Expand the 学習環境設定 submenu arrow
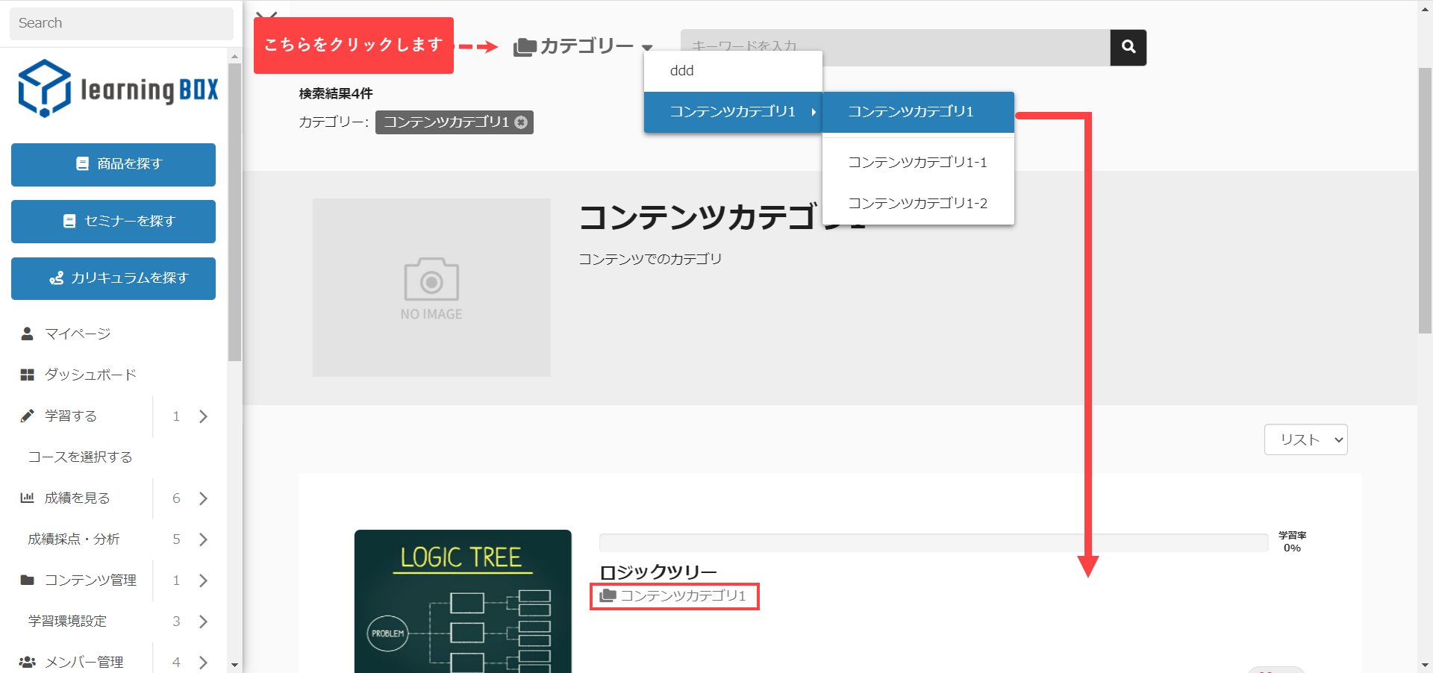Viewport: 1433px width, 673px height. (x=203, y=621)
